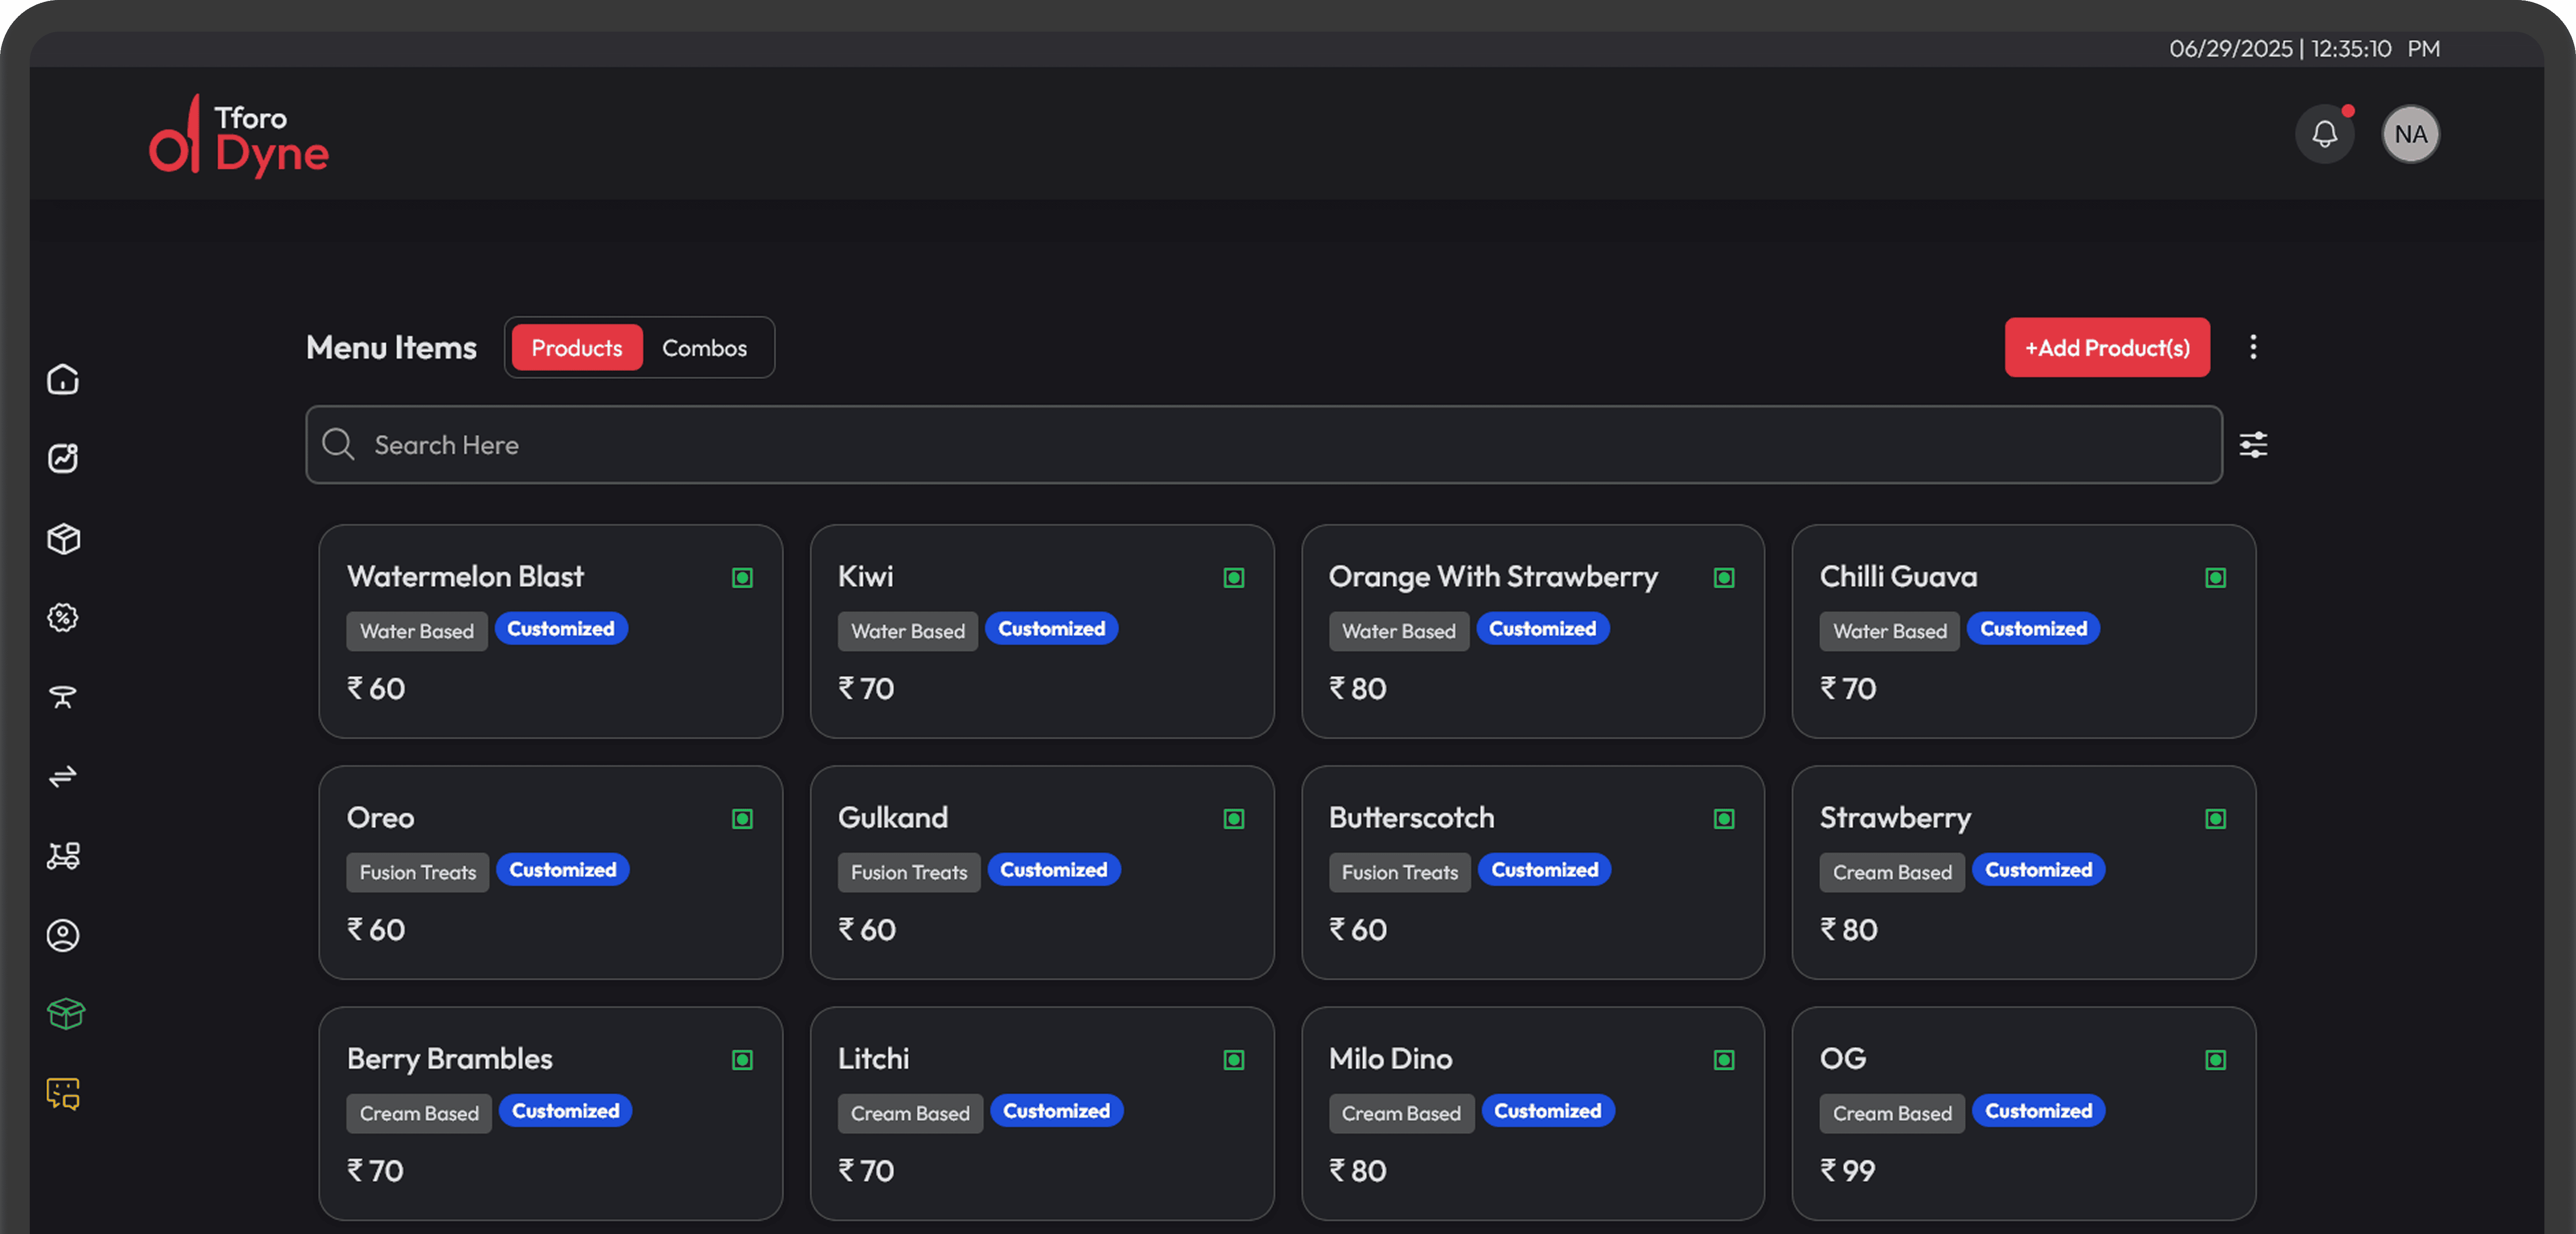Click the date and time display
The image size is (2576, 1234).
tap(2304, 48)
